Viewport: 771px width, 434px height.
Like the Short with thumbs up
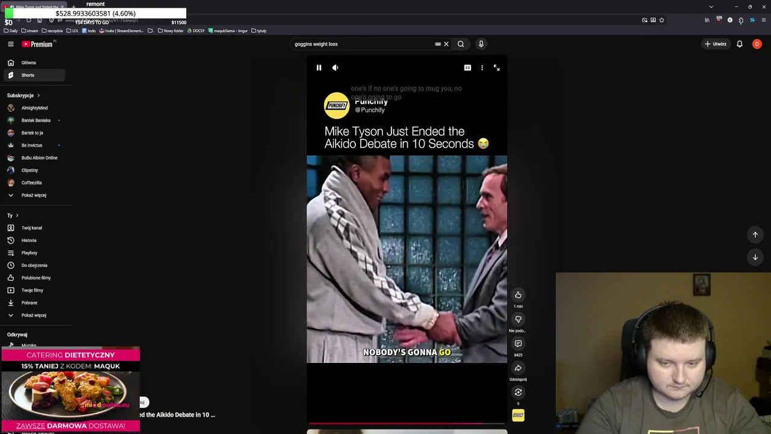coord(518,295)
